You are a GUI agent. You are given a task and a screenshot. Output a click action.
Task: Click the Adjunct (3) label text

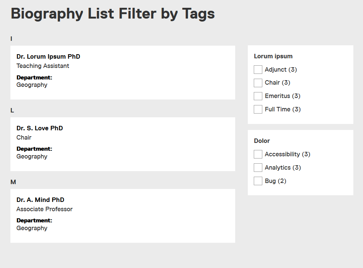coord(281,69)
